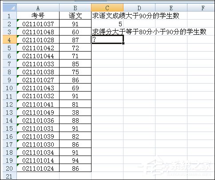215x180 pixels.
Task: Select exam number 021101031
Action: (x=38, y=128)
